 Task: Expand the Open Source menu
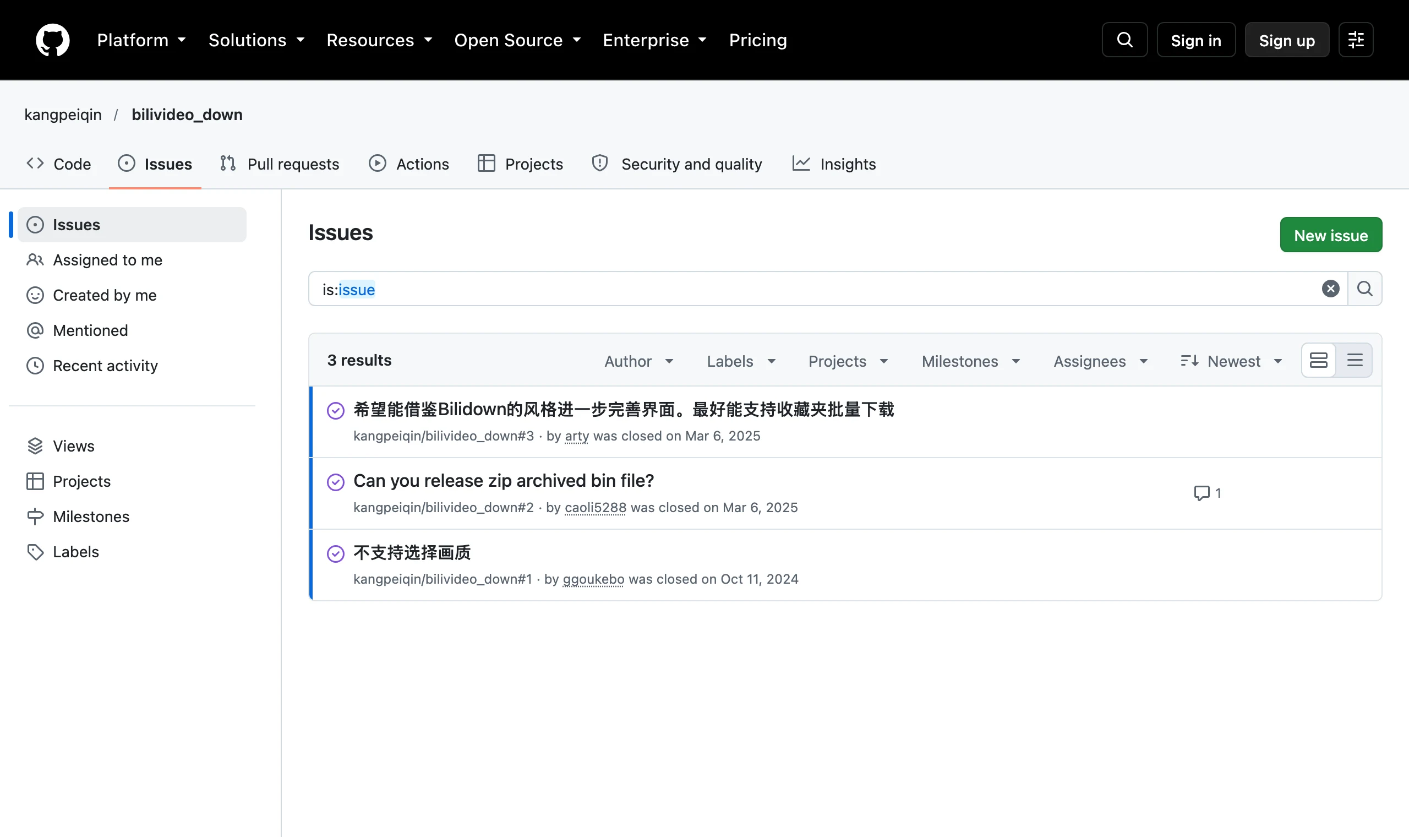(517, 40)
